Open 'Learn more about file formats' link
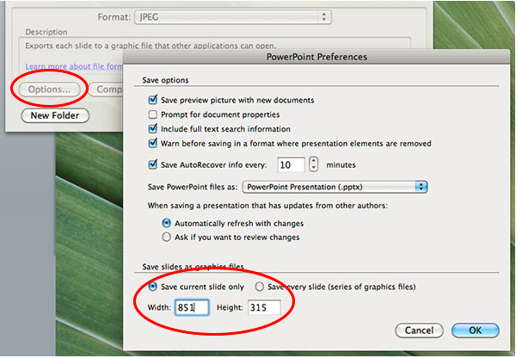This screenshot has height=358, width=516. (x=74, y=66)
